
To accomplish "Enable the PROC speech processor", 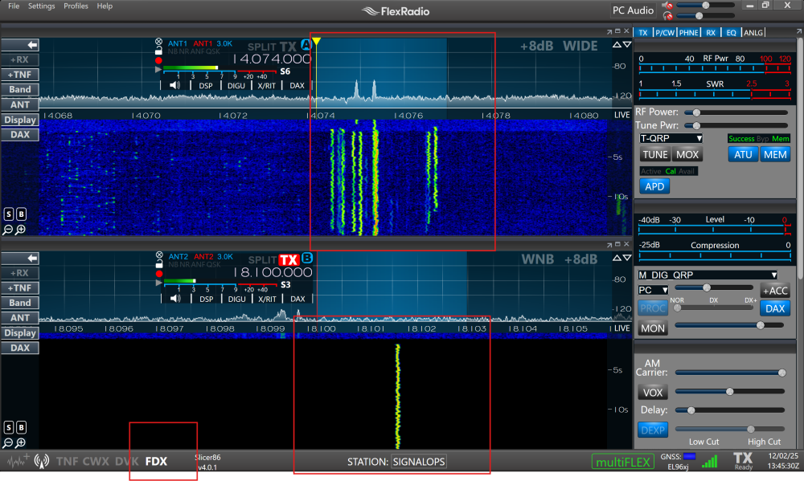I will [x=652, y=308].
